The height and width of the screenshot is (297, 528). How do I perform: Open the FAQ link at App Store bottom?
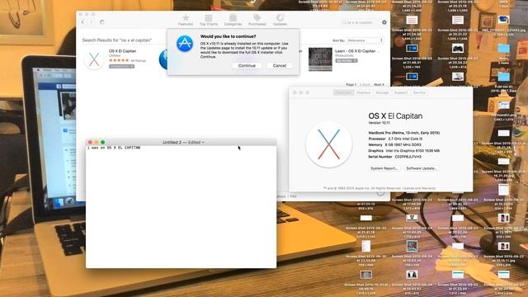(294, 196)
